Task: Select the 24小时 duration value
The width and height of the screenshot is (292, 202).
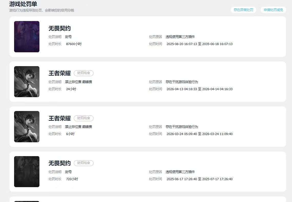Action: click(x=71, y=89)
